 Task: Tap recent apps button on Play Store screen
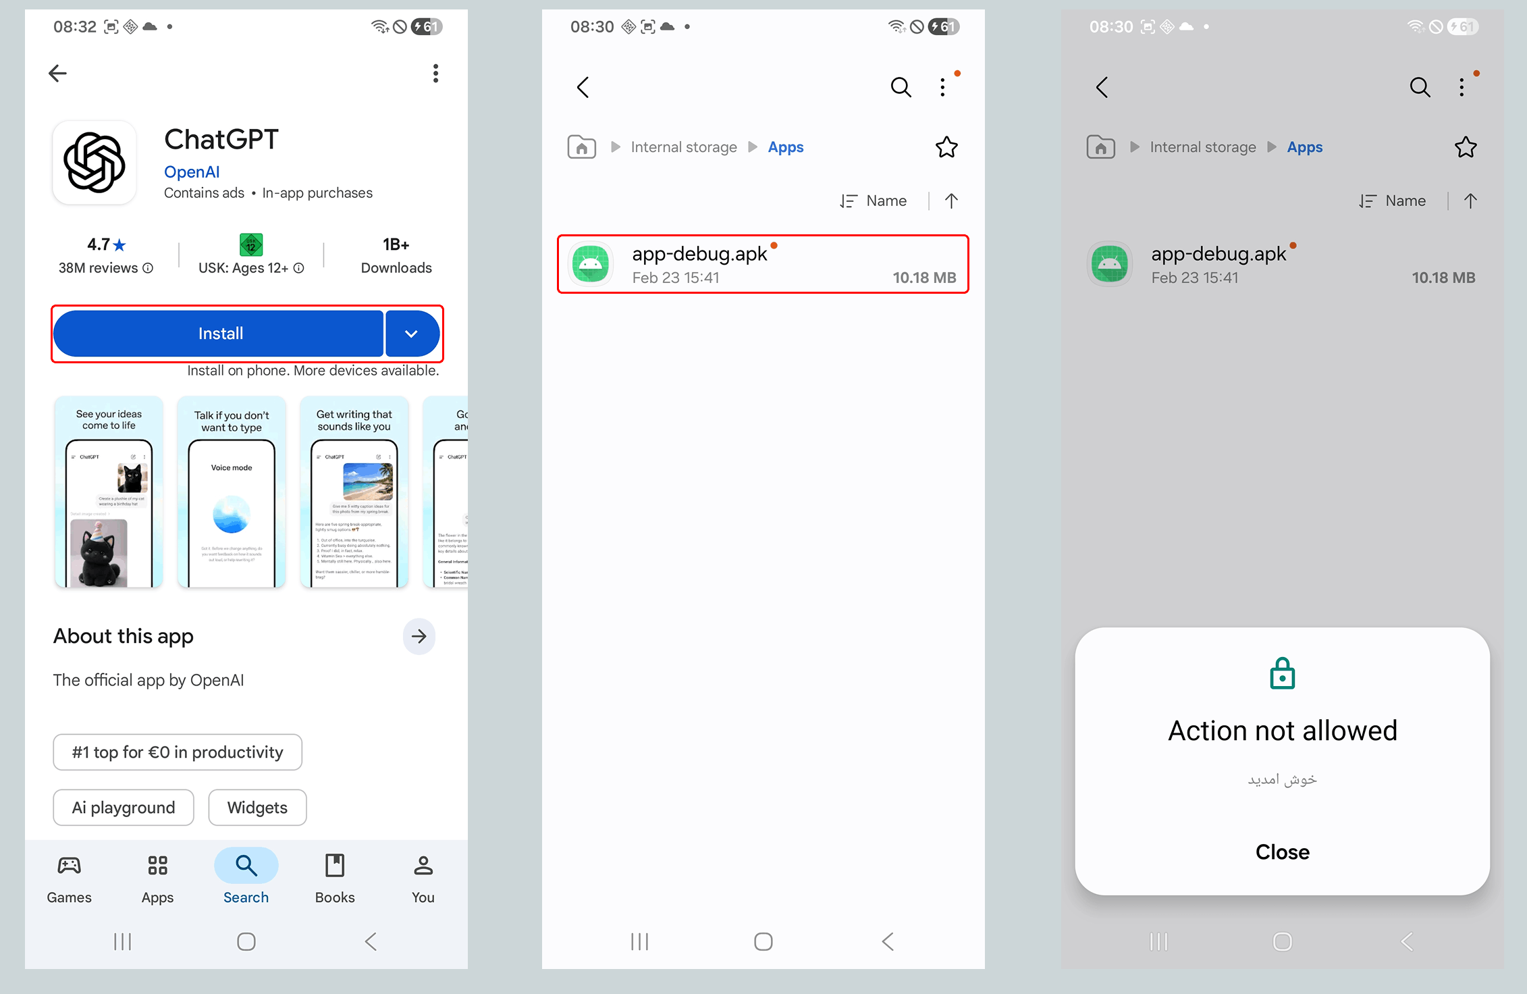coord(122,941)
